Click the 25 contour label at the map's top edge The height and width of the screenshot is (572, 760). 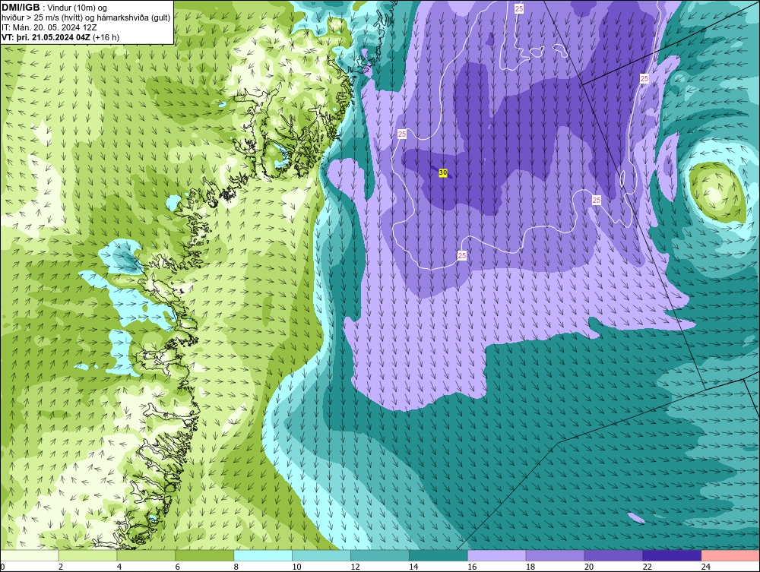coord(519,8)
